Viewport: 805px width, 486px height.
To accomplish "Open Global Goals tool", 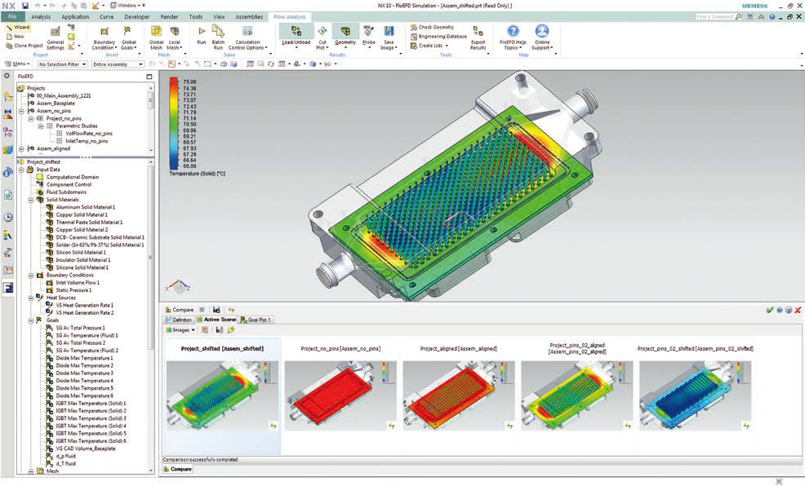I will 128,38.
